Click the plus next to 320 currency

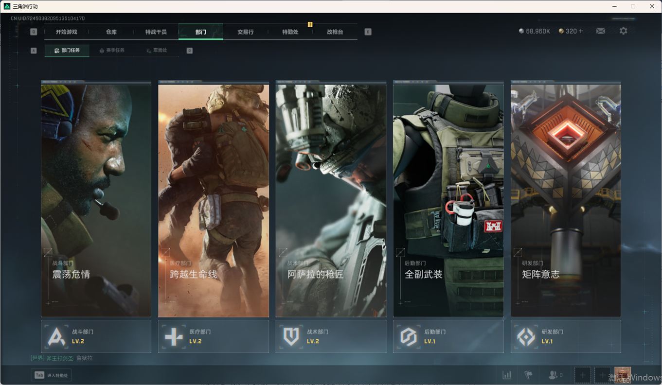point(580,31)
